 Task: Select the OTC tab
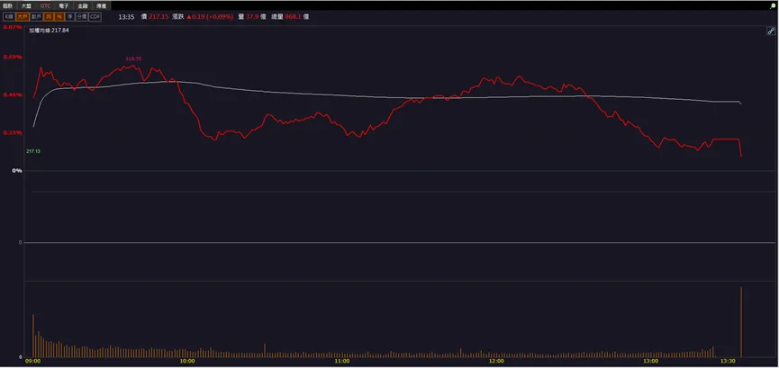point(45,6)
